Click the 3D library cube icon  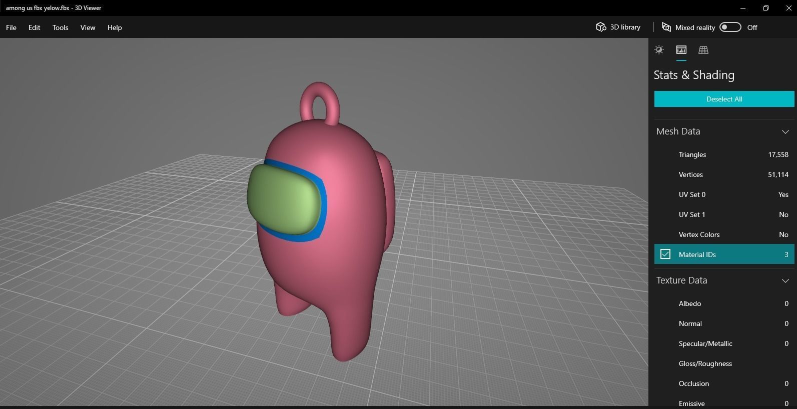(x=601, y=27)
